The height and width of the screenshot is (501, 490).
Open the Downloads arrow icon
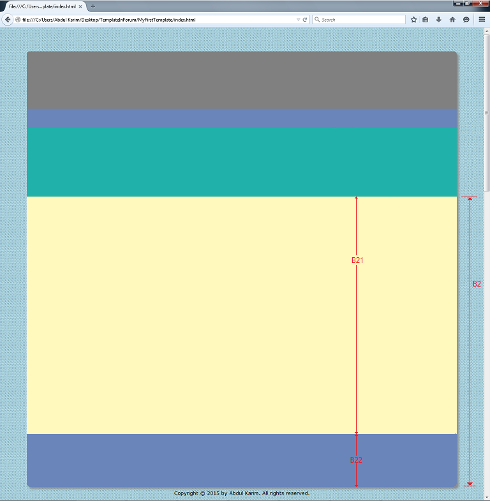click(x=438, y=20)
